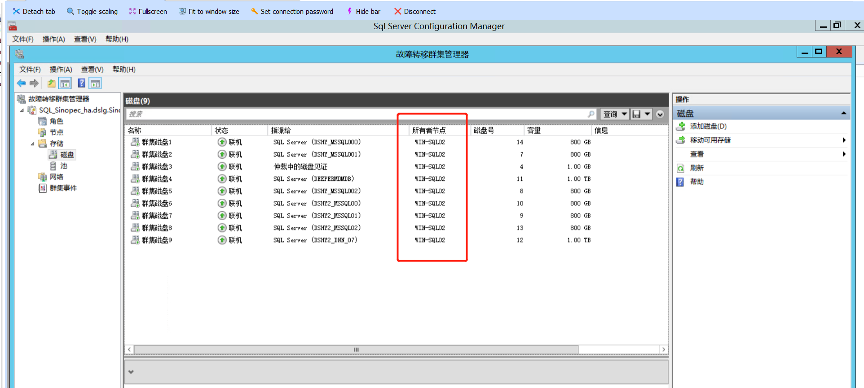Select the disk icon of 群集磁盘9
This screenshot has height=388, width=864.
pyautogui.click(x=135, y=240)
